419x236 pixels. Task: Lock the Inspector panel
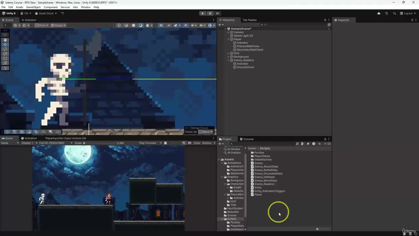click(x=412, y=20)
